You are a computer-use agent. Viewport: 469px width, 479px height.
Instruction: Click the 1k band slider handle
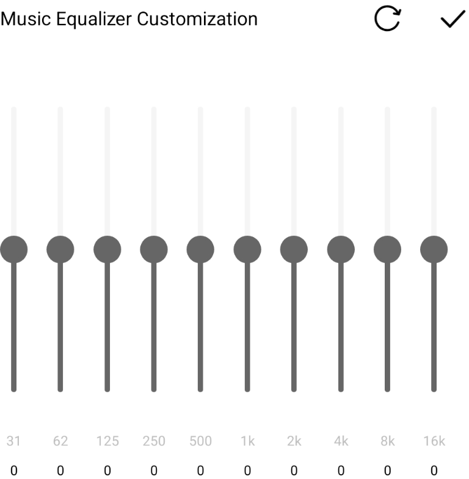pos(247,249)
